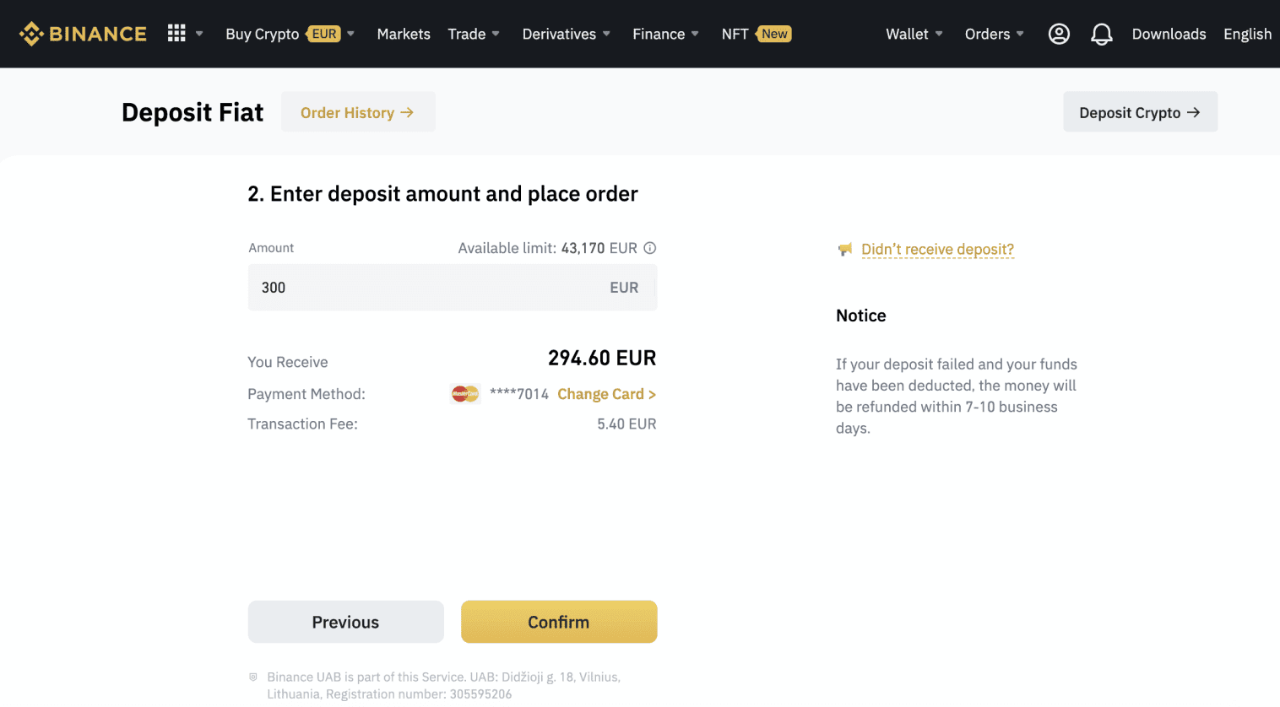1280x707 pixels.
Task: Expand the Wallet dropdown menu
Action: pyautogui.click(x=914, y=34)
